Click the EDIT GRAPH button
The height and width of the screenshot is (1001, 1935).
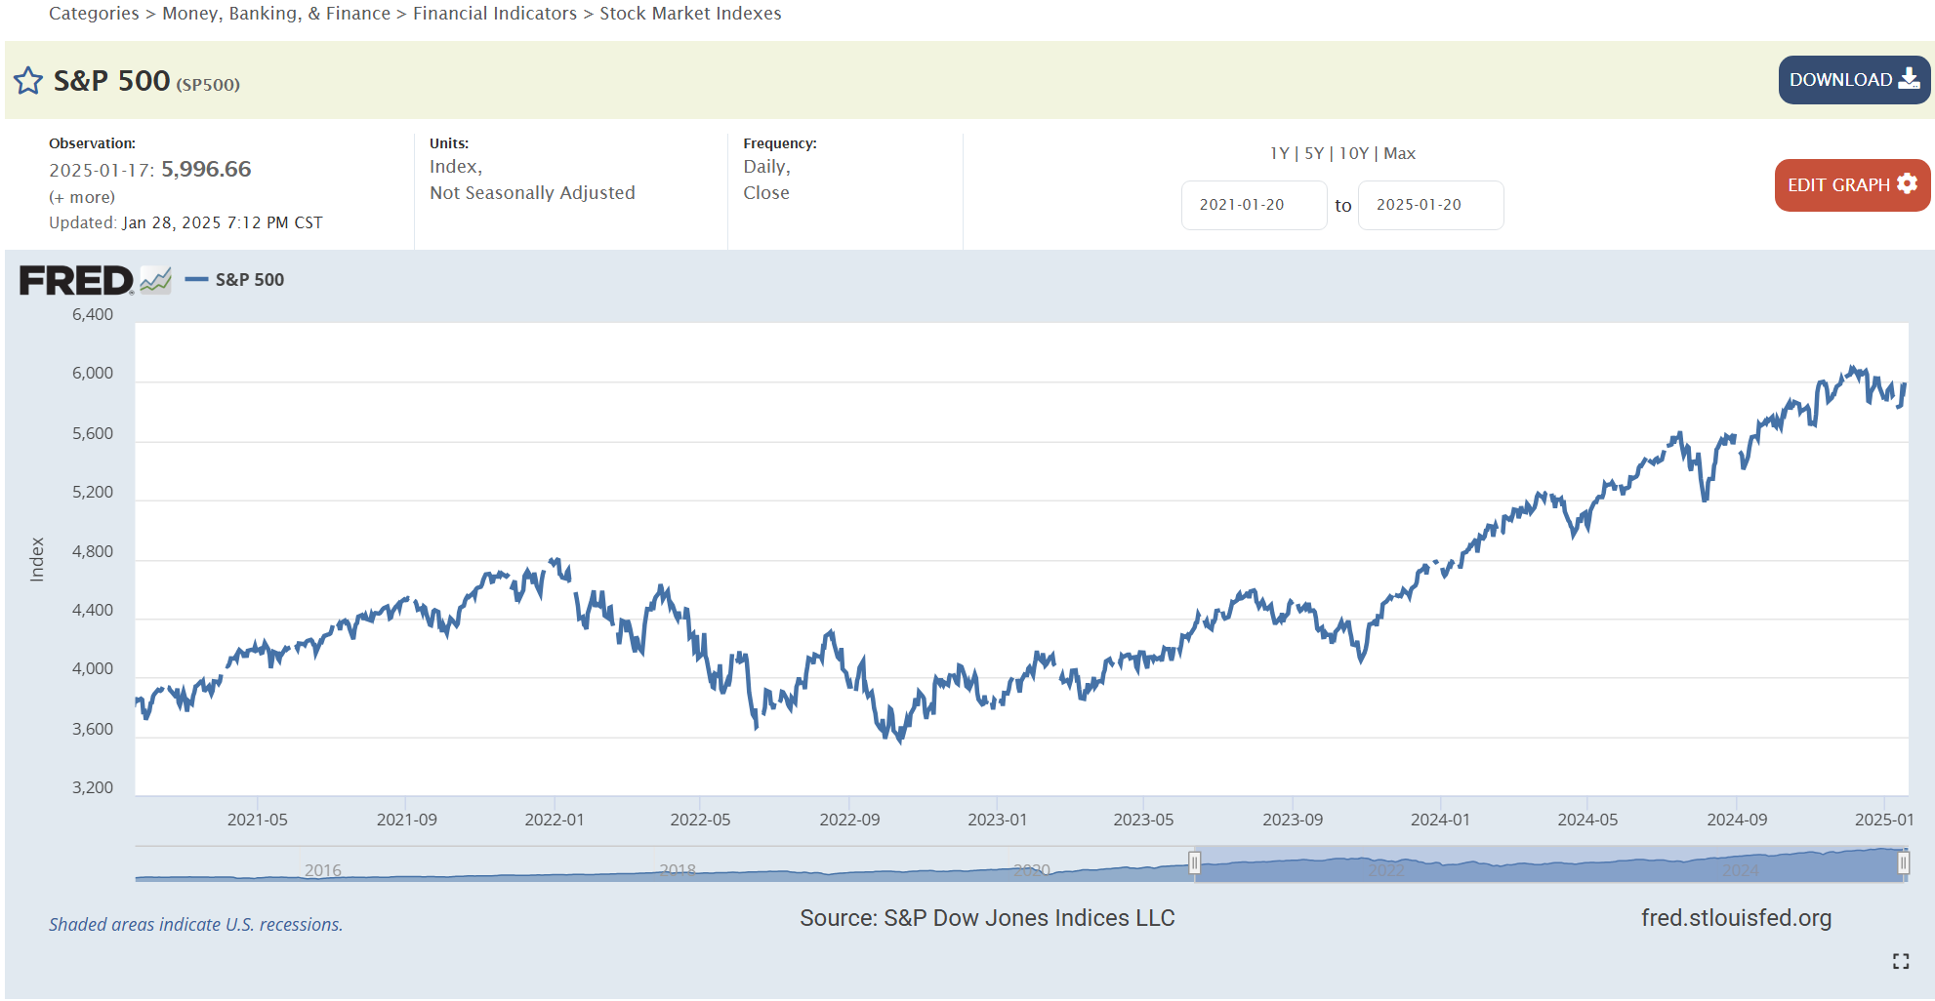point(1852,184)
